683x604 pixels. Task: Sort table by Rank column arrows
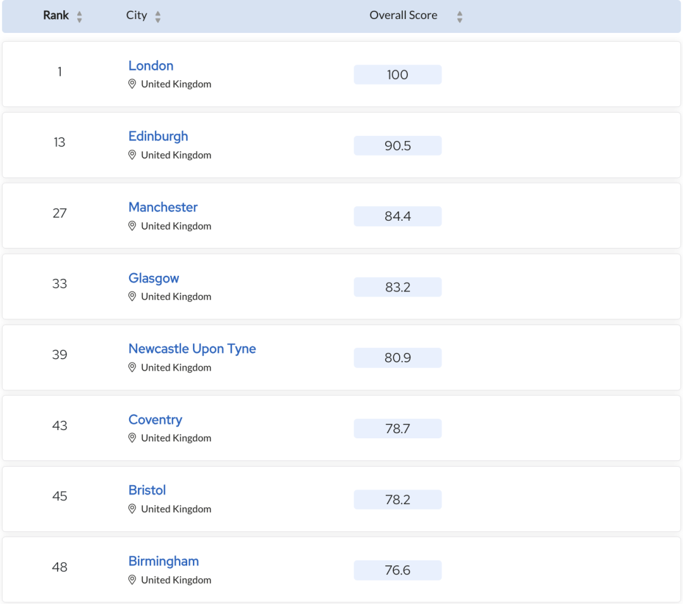[x=80, y=16]
